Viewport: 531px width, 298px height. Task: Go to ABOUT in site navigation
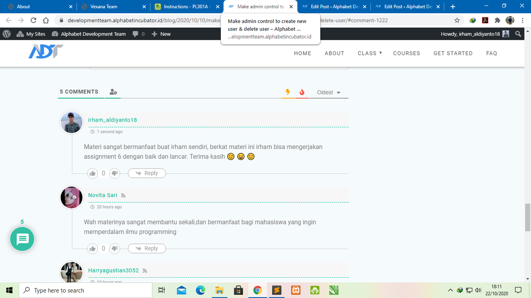point(334,53)
